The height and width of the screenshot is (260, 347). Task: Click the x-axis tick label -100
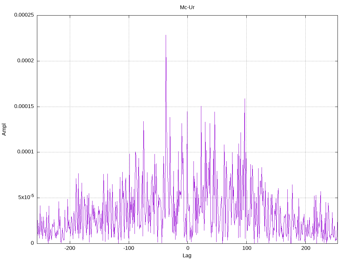[129, 248]
